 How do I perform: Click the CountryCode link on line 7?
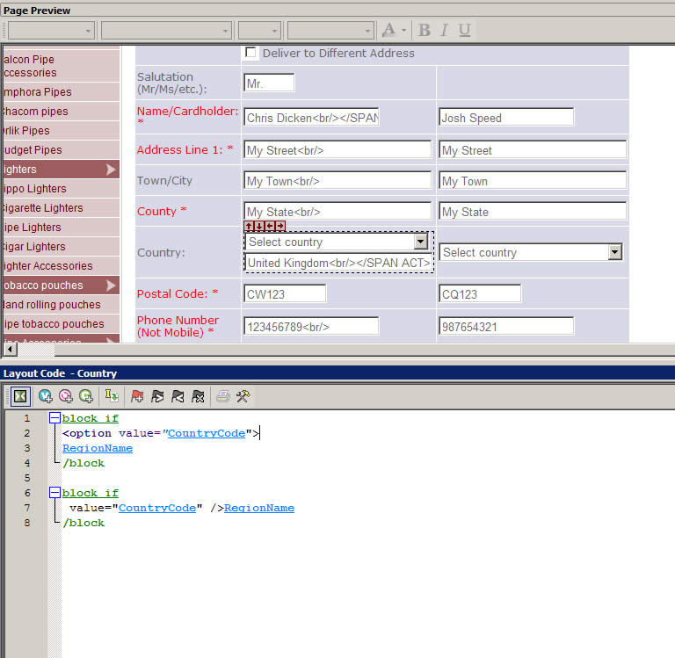coord(156,508)
